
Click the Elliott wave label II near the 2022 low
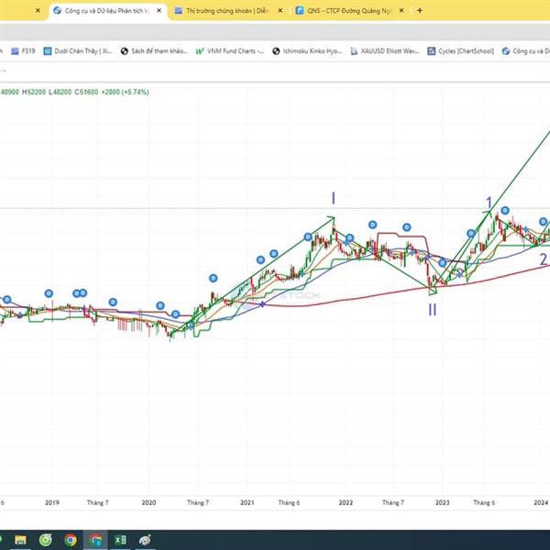[433, 310]
